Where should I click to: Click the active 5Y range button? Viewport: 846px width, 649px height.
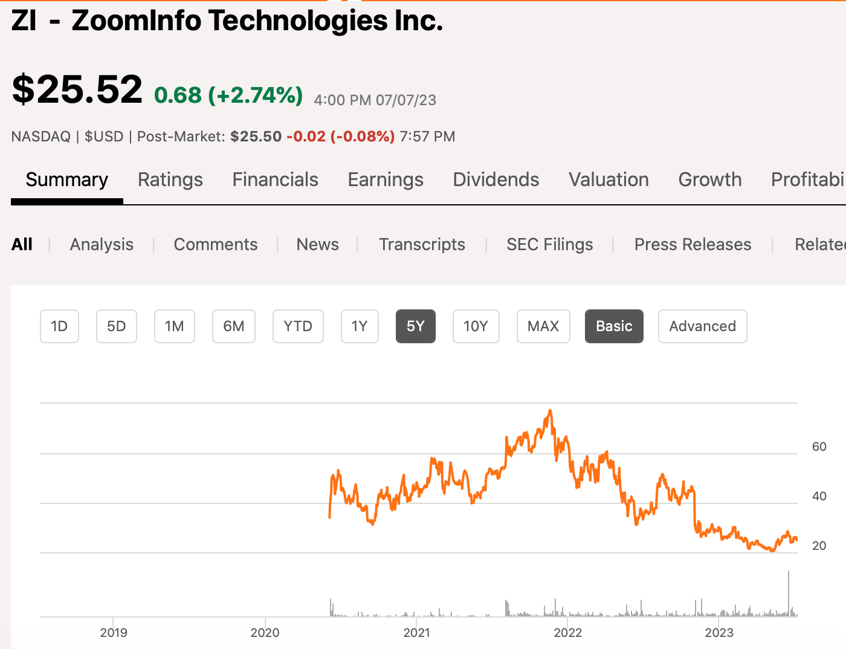coord(416,326)
